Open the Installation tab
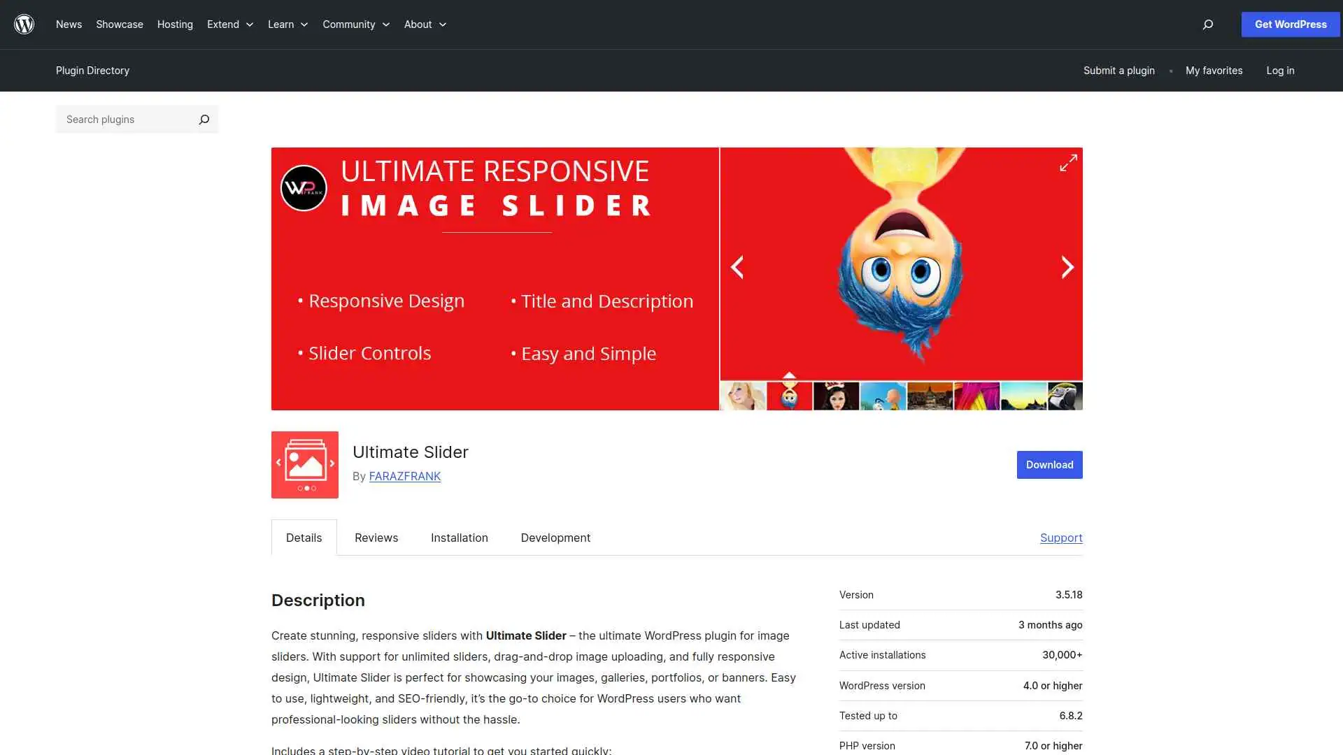Viewport: 1343px width, 755px height. point(459,538)
